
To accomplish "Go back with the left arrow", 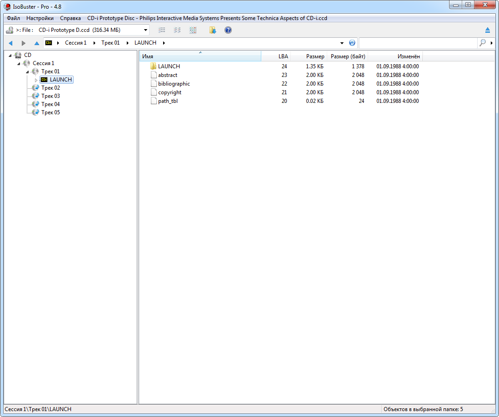I will point(11,43).
